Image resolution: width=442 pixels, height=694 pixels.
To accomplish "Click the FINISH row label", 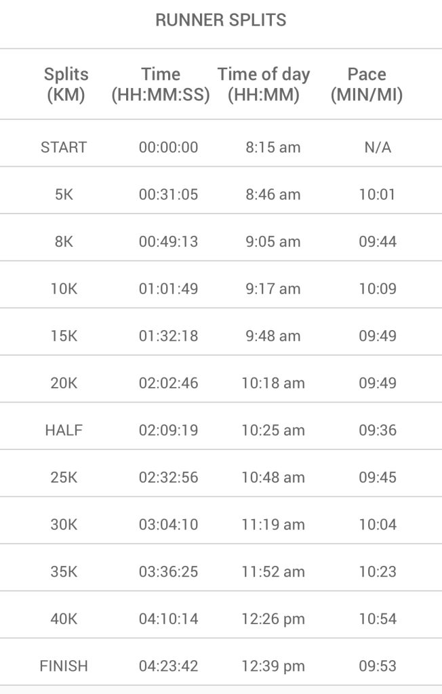I will pyautogui.click(x=64, y=666).
